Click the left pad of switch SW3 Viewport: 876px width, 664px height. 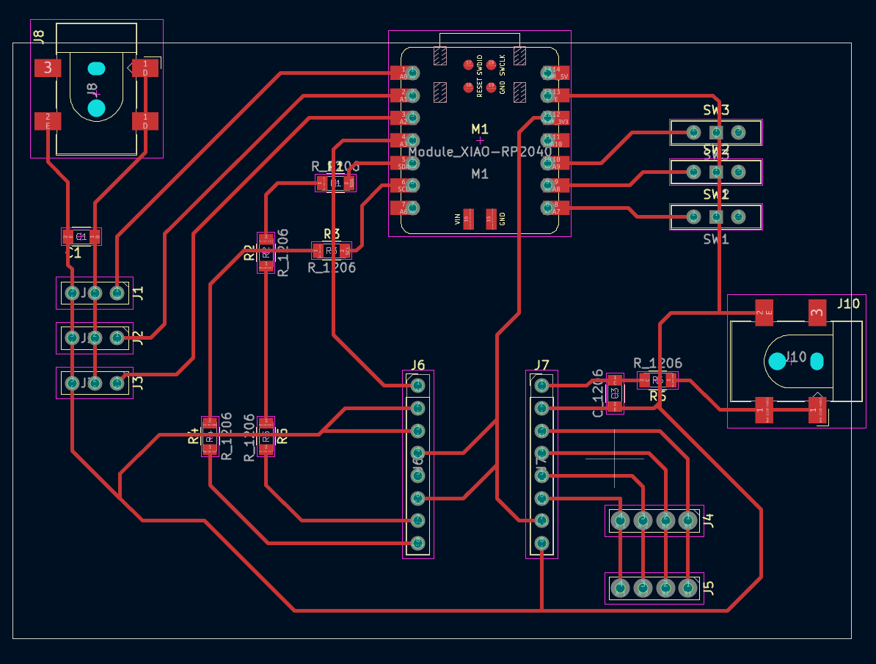click(693, 132)
